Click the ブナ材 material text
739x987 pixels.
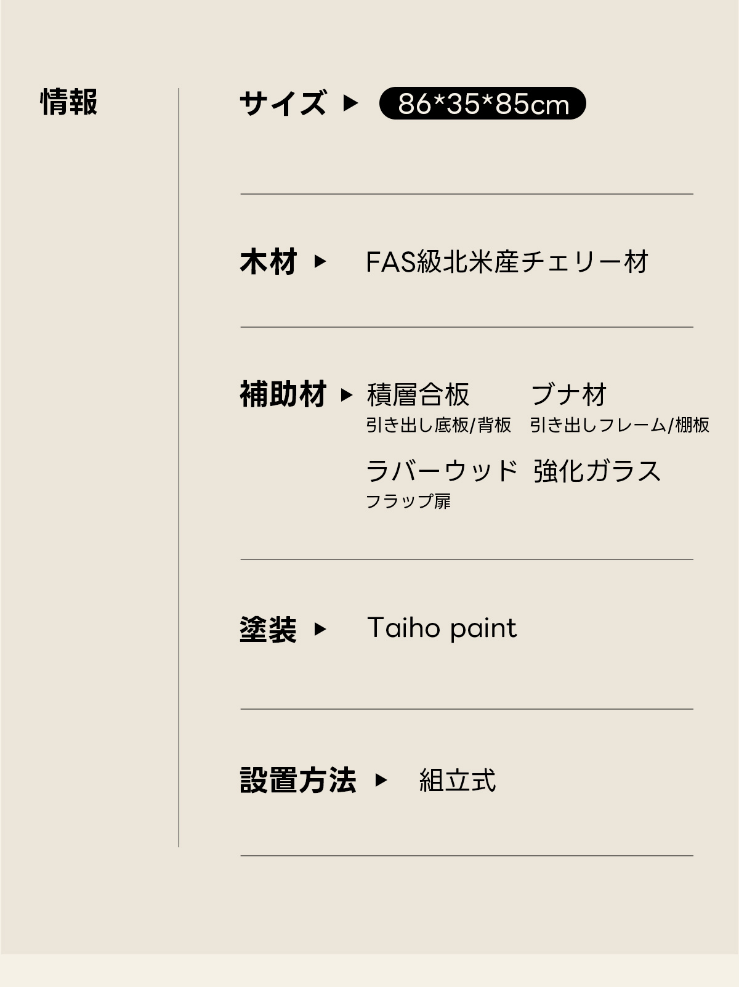(x=569, y=394)
